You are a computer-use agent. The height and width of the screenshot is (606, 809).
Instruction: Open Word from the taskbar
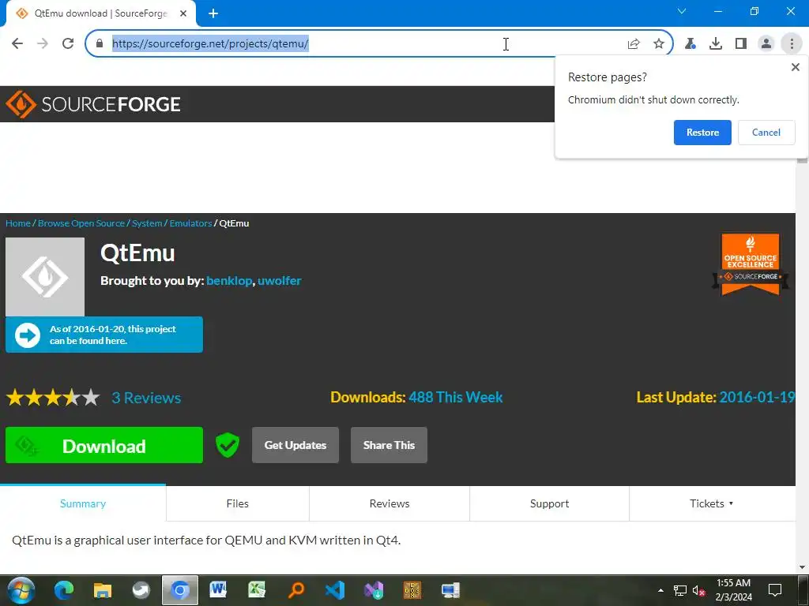pos(218,590)
